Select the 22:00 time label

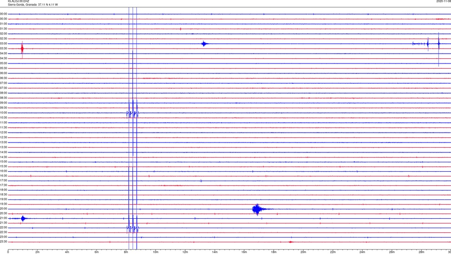[x=3, y=228]
